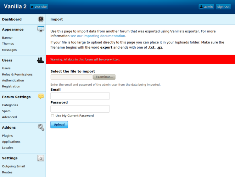This screenshot has width=235, height=177.
Task: Go to Roles & Permissions
Action: [x=17, y=74]
